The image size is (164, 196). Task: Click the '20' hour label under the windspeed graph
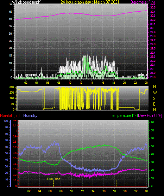click(x=124, y=83)
